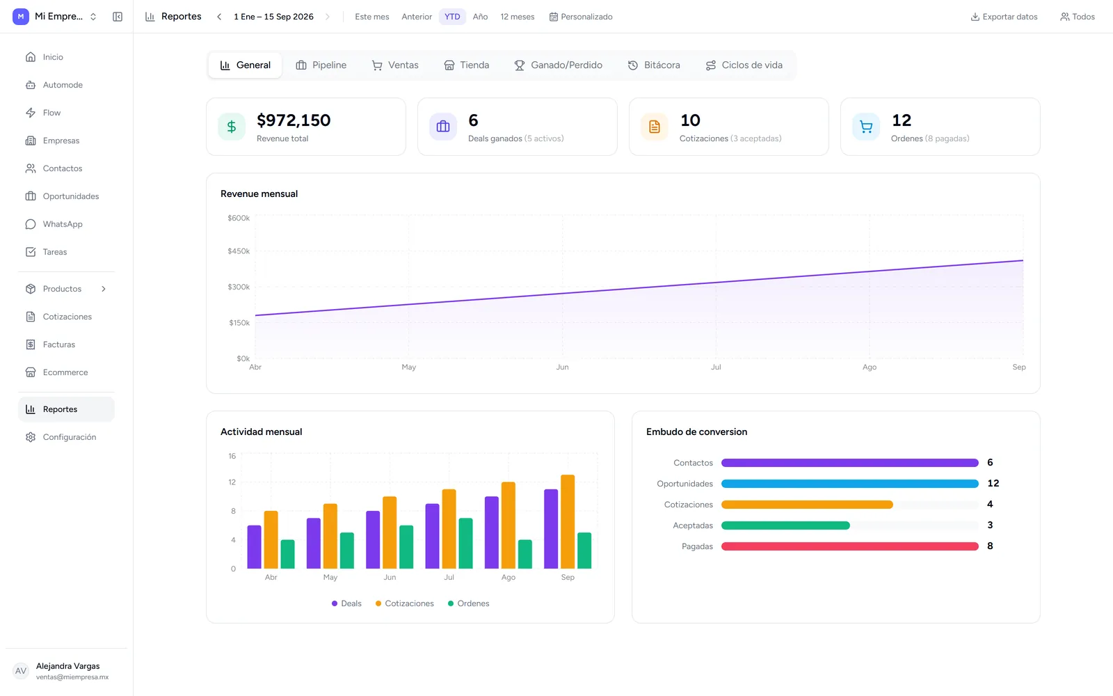Switch to the Ganado/Perdido tab
Image resolution: width=1113 pixels, height=696 pixels.
coord(559,65)
